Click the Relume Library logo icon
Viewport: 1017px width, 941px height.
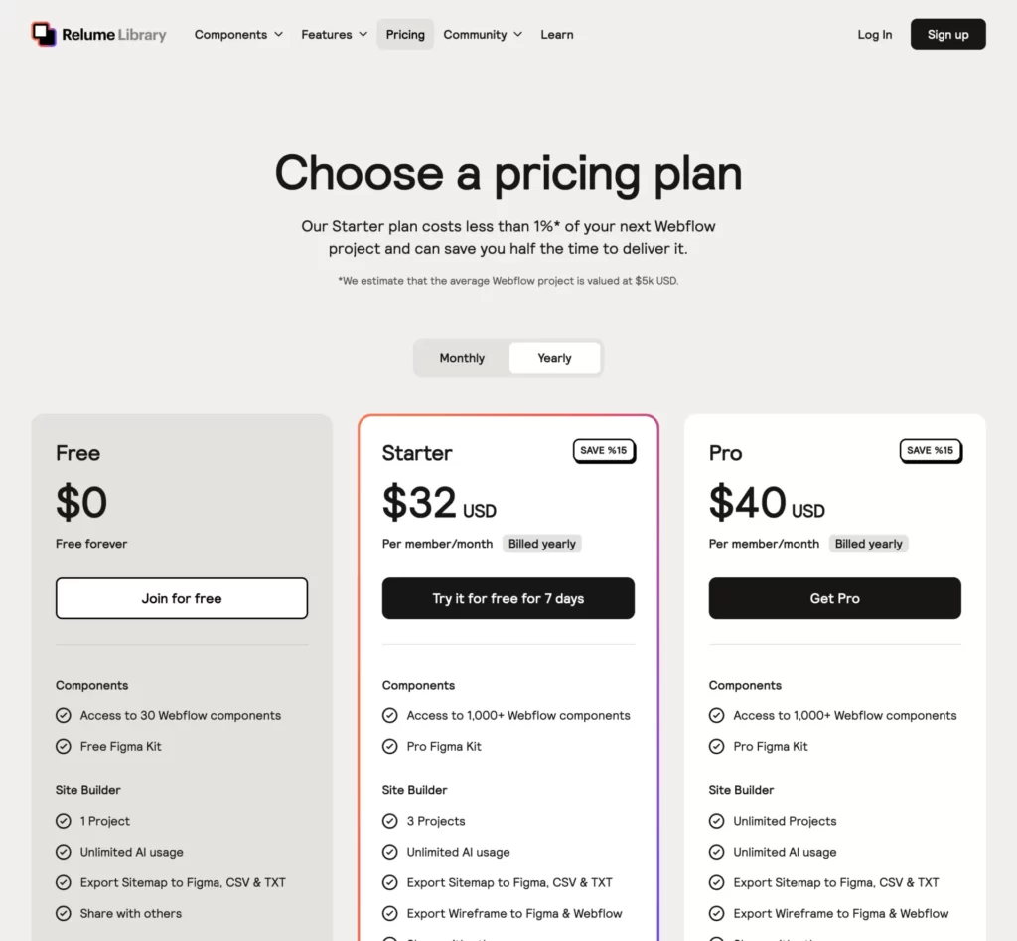coord(42,33)
